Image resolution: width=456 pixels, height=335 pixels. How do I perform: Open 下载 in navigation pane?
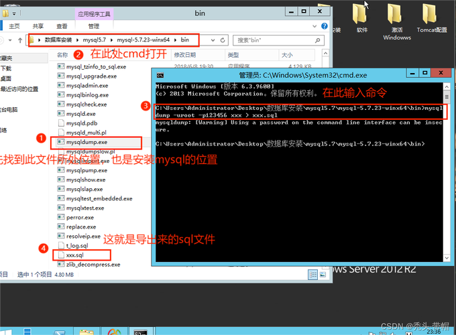tap(6, 68)
